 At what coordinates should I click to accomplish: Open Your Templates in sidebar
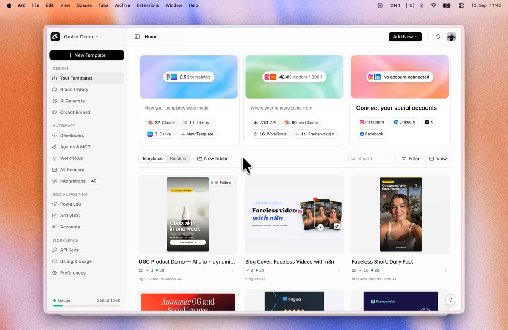pyautogui.click(x=86, y=78)
